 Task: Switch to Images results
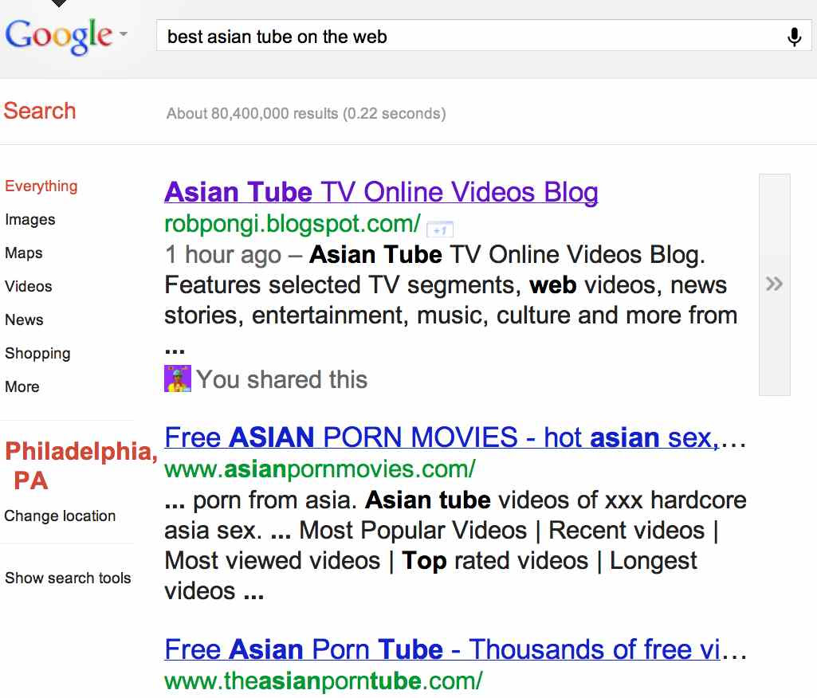click(x=29, y=219)
